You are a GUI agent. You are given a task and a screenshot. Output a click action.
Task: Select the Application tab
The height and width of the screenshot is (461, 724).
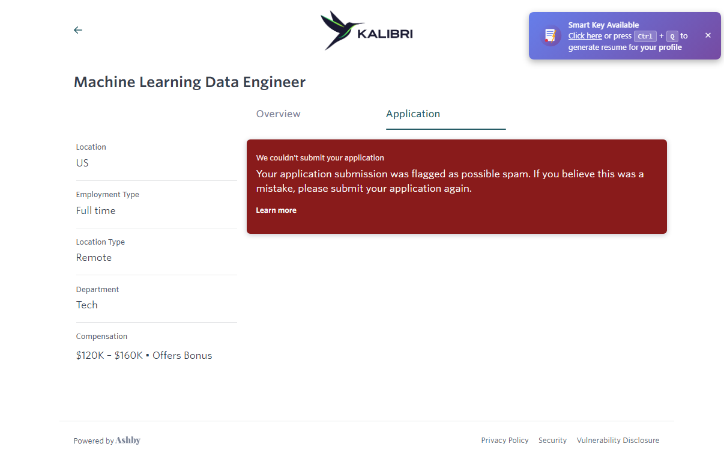point(413,114)
